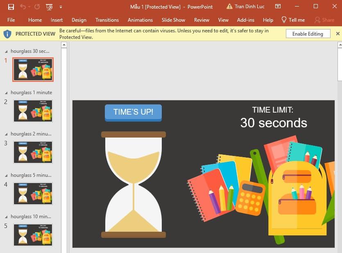Image resolution: width=342 pixels, height=253 pixels.
Task: Open Tell me search with lightbulb icon
Action: pos(283,20)
